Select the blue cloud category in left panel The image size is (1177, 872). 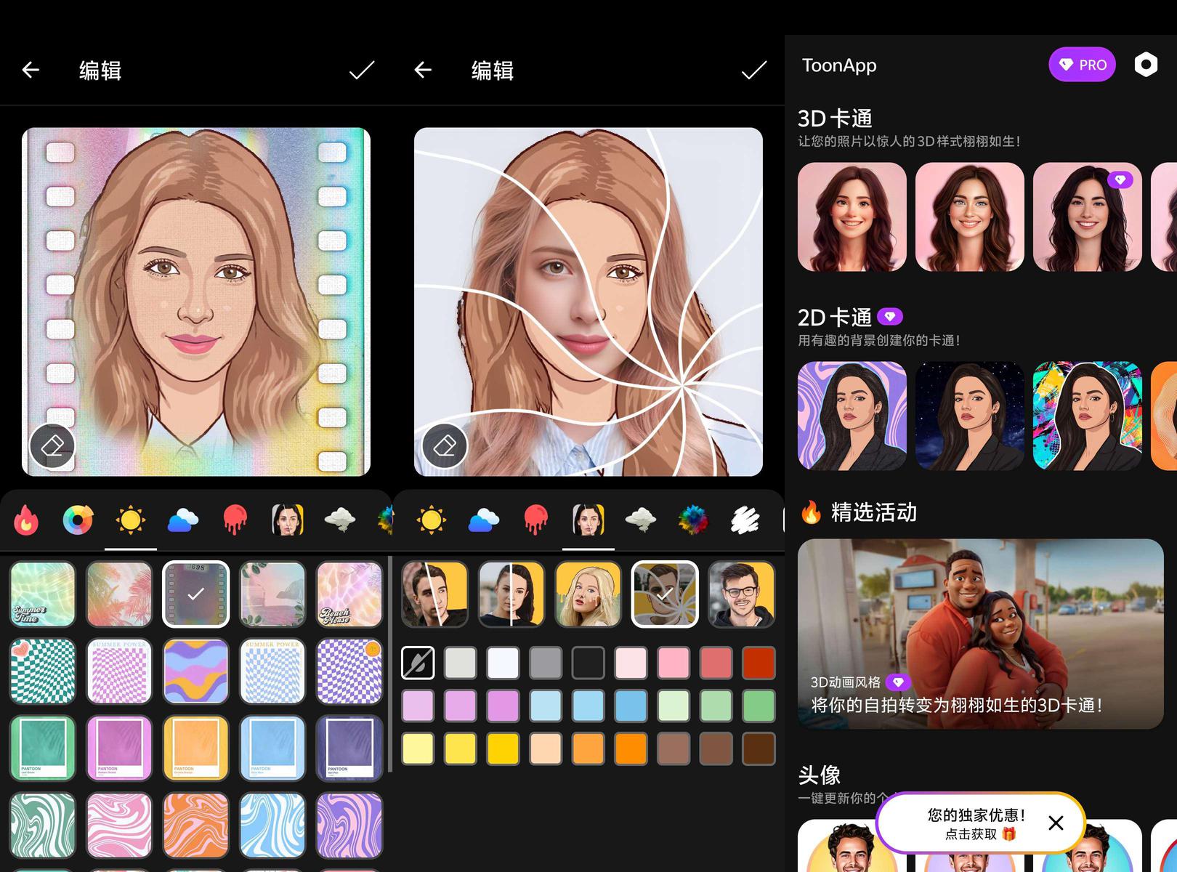pos(183,520)
